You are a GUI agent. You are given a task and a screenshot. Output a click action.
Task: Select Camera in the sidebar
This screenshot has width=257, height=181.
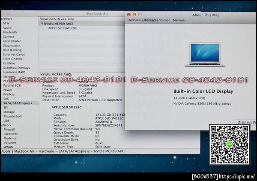click(9, 36)
